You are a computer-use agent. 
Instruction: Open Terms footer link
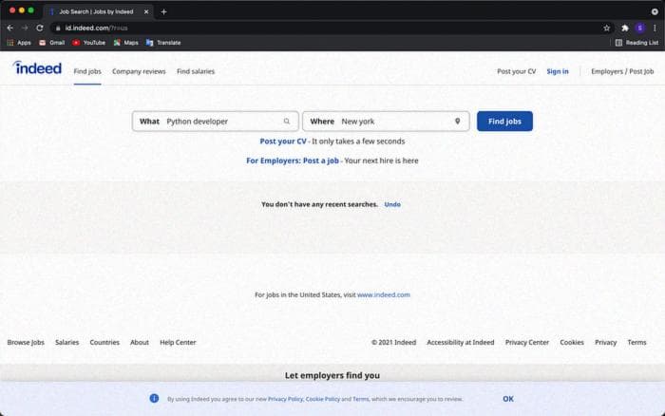point(636,342)
